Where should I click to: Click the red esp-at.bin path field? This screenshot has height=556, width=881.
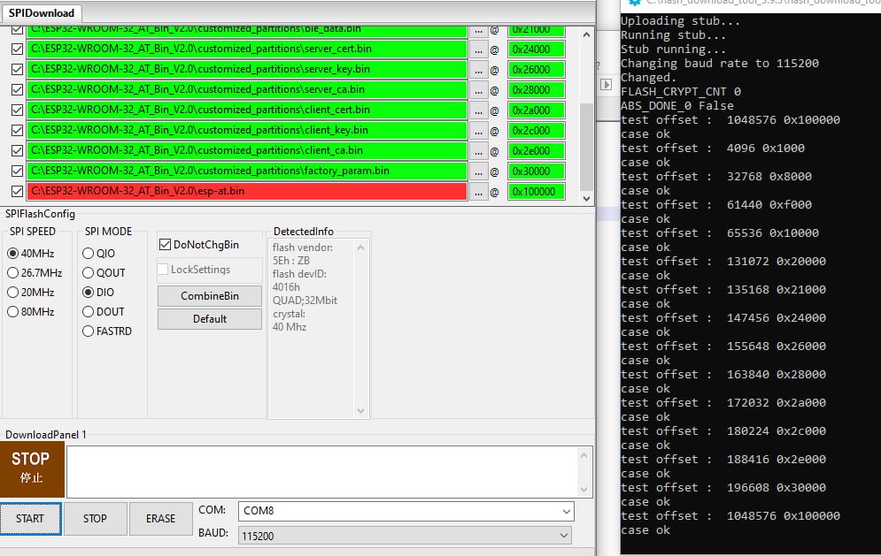247,191
